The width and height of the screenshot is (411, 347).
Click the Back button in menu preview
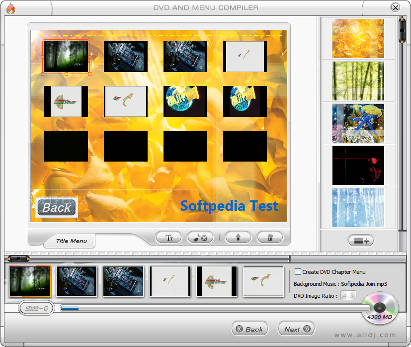tap(57, 207)
